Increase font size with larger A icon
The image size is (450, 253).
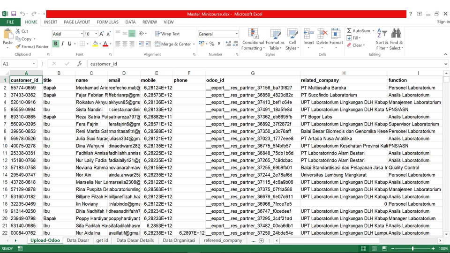[x=101, y=34]
